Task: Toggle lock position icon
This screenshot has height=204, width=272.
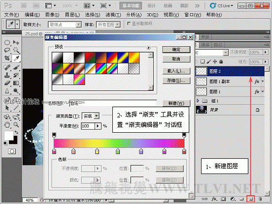Action: pyautogui.click(x=215, y=61)
